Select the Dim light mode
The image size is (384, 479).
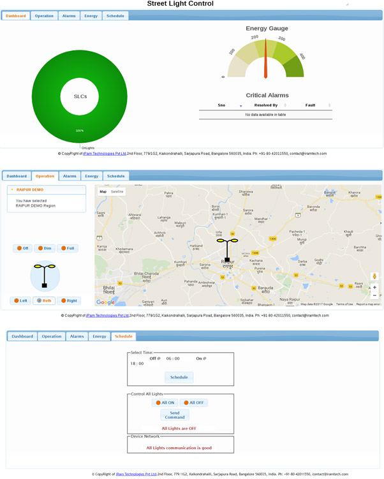pos(45,248)
